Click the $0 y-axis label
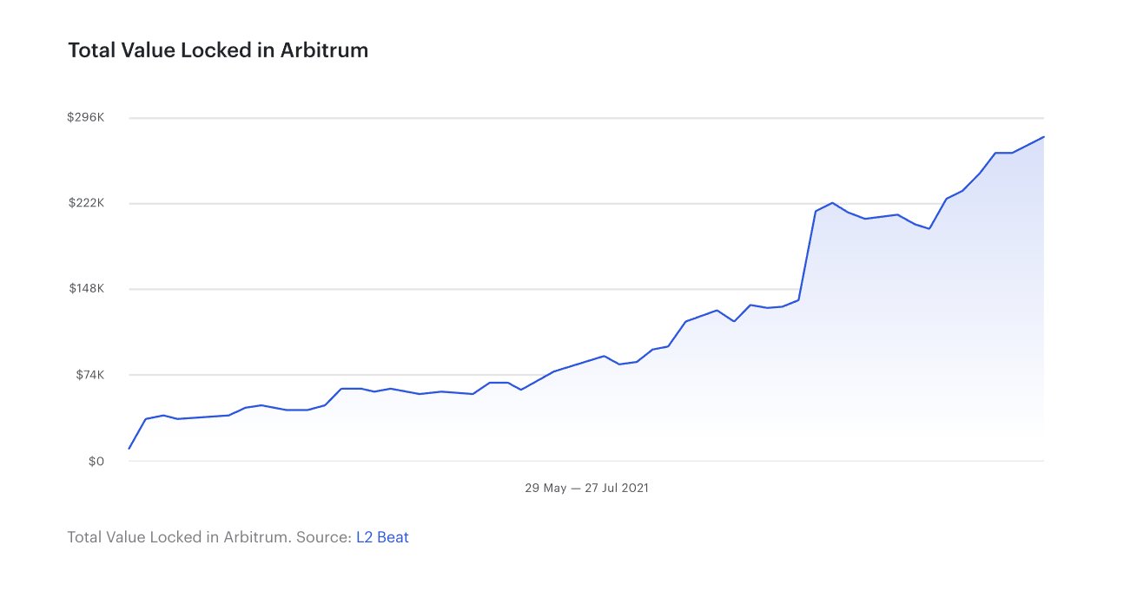The height and width of the screenshot is (604, 1137). (95, 461)
